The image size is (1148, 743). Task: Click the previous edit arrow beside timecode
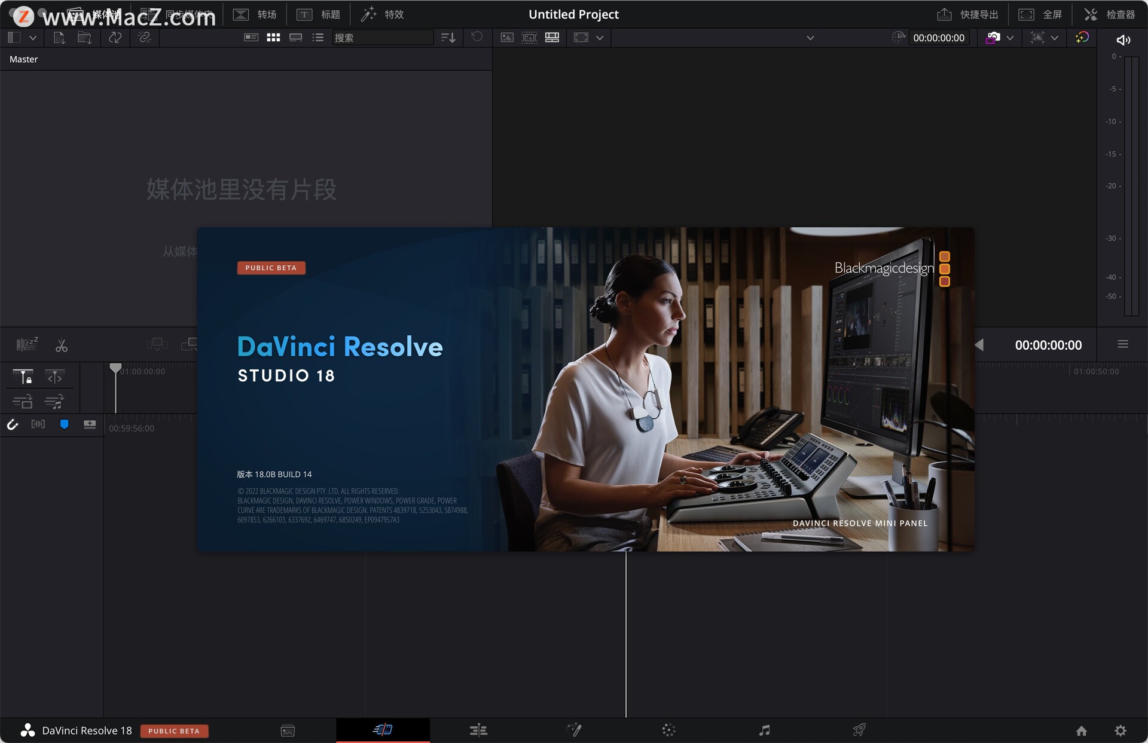click(x=979, y=345)
